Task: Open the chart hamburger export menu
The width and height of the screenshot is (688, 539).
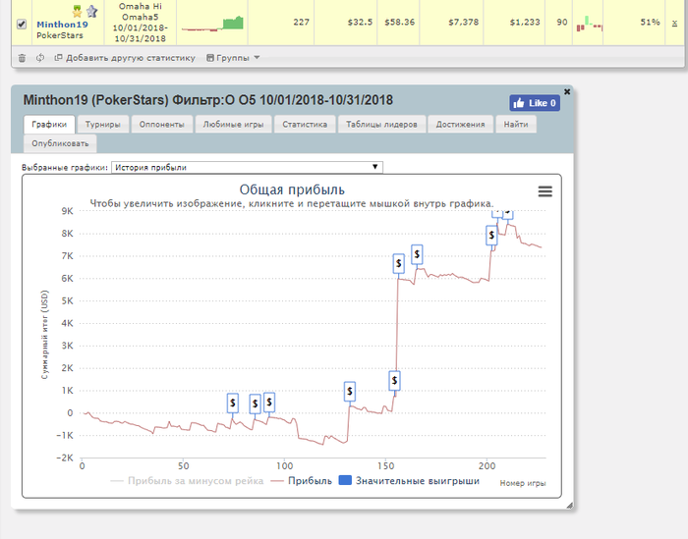Action: [545, 191]
